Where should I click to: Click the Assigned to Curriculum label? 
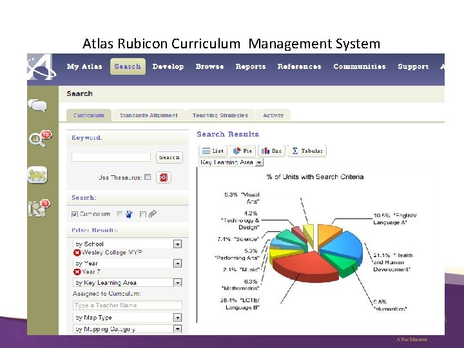[106, 294]
